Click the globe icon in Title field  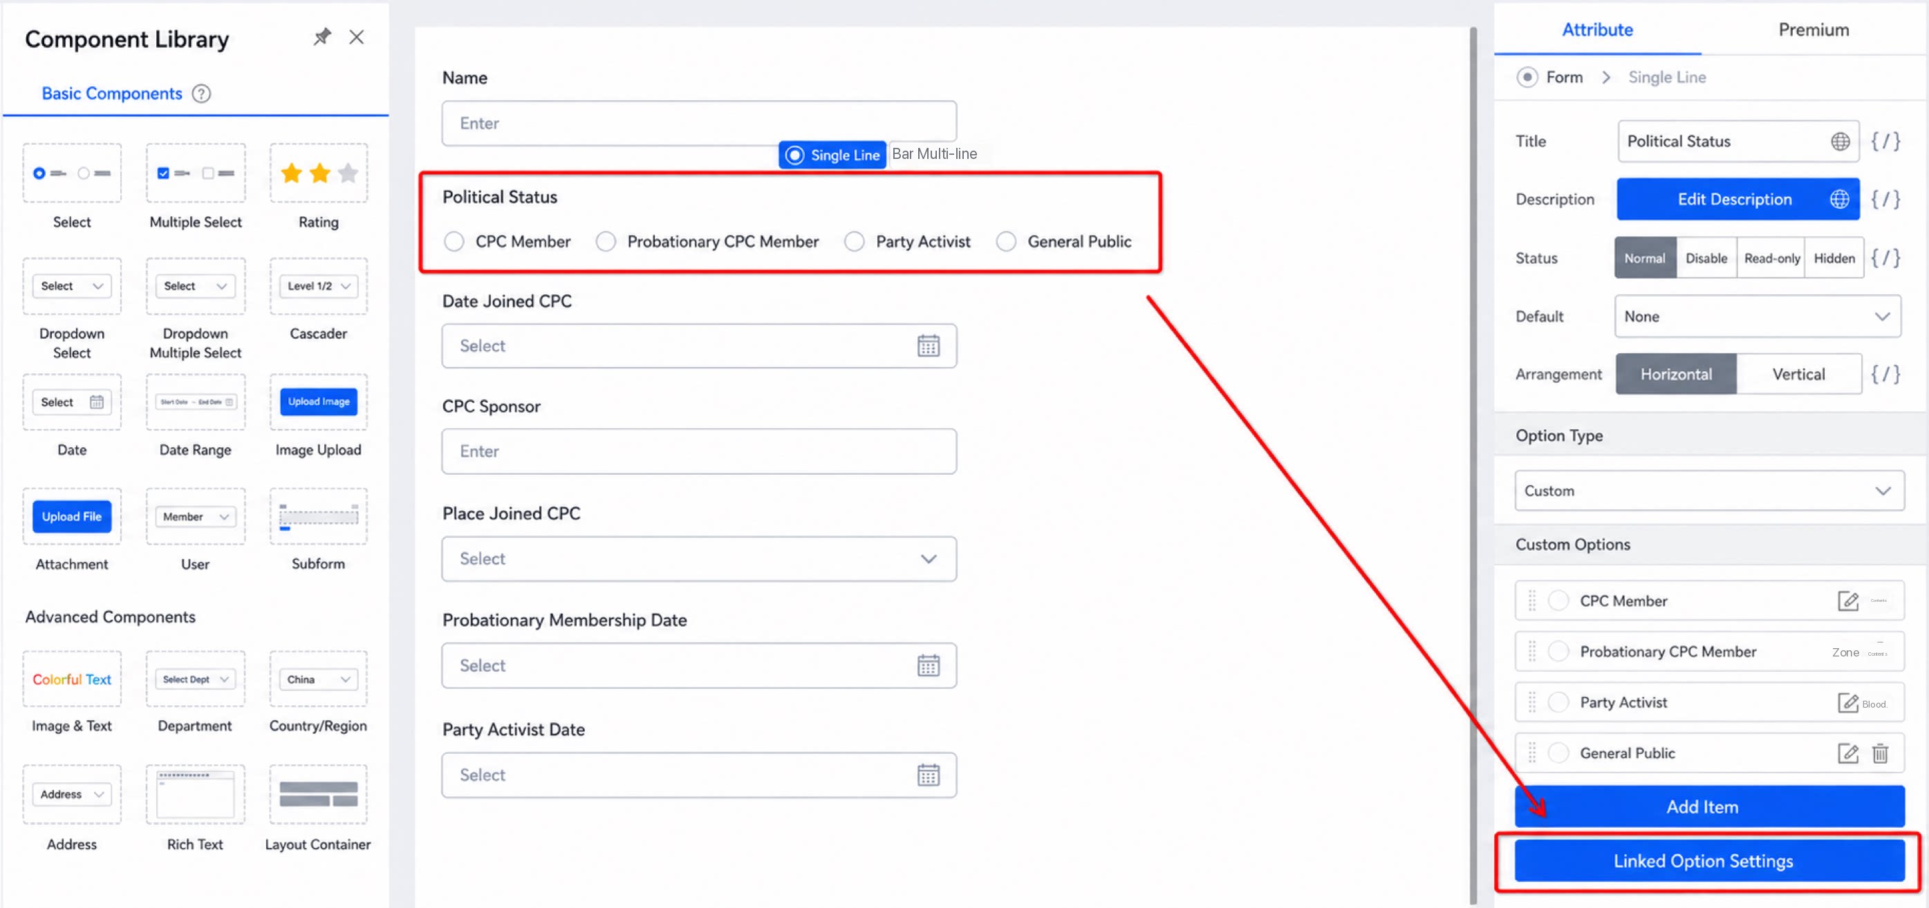[1840, 142]
